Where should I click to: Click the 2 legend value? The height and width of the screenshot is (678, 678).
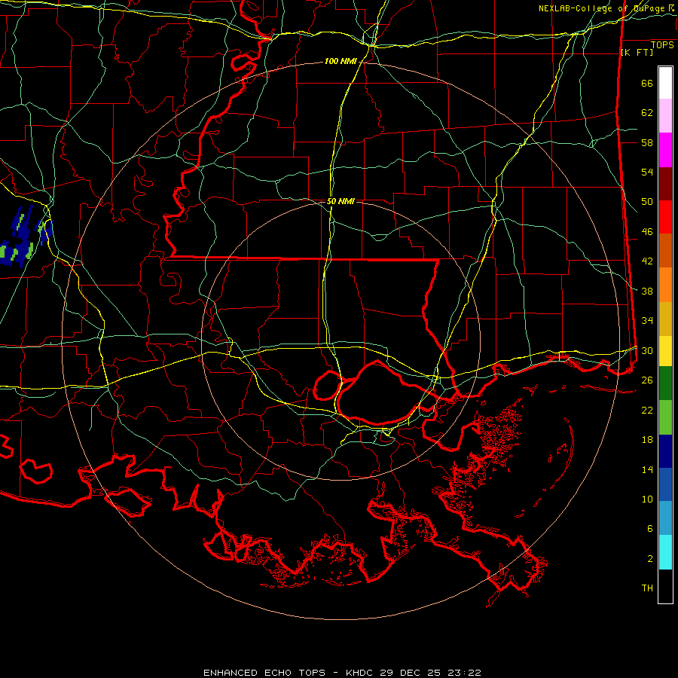click(650, 559)
